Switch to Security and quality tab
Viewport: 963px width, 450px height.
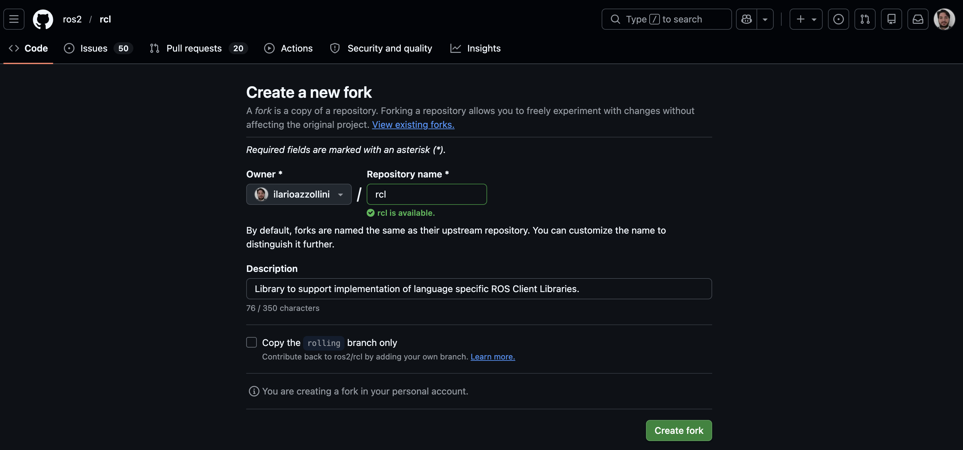[x=381, y=48]
